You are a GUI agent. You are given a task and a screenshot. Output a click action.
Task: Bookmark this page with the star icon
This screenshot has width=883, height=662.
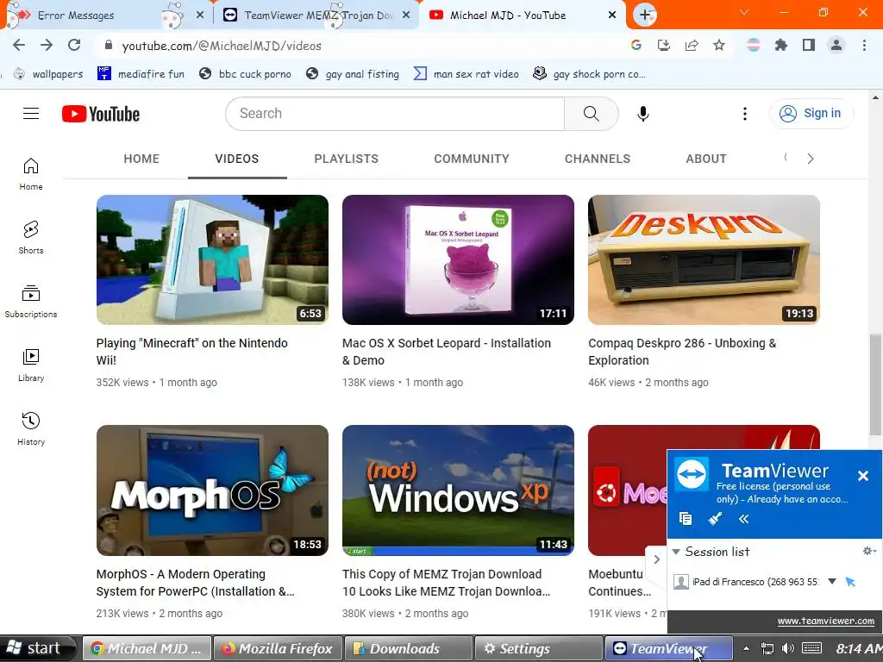pos(719,46)
